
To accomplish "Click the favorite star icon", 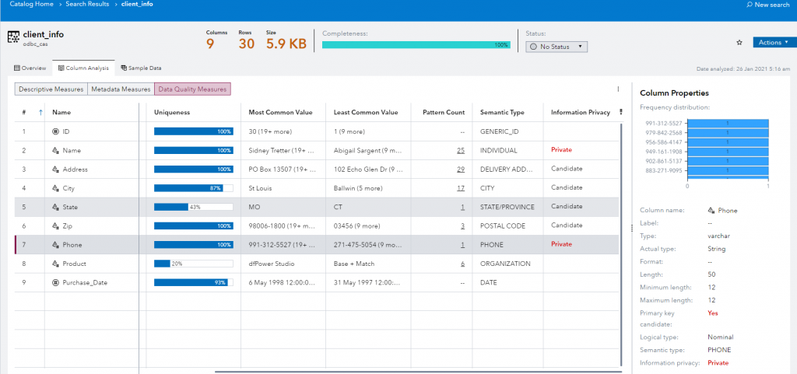I will click(x=739, y=42).
